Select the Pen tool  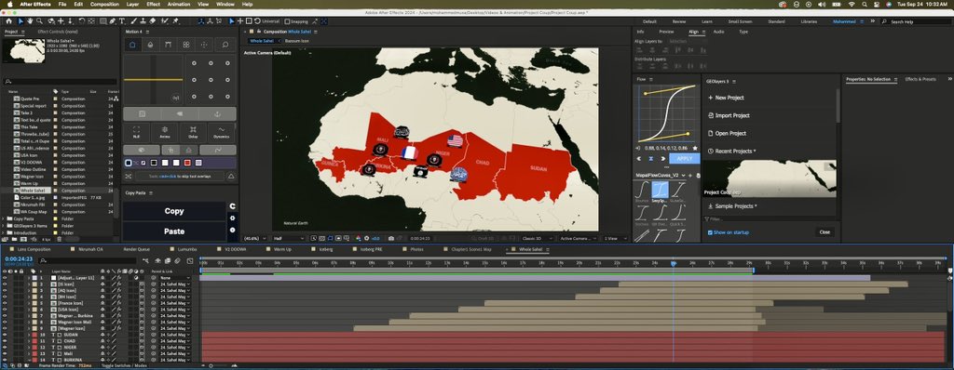113,21
